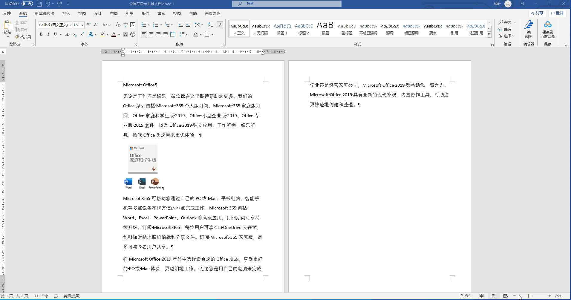Expand the bullet list options
Image resolution: width=571 pixels, height=300 pixels.
click(149, 25)
